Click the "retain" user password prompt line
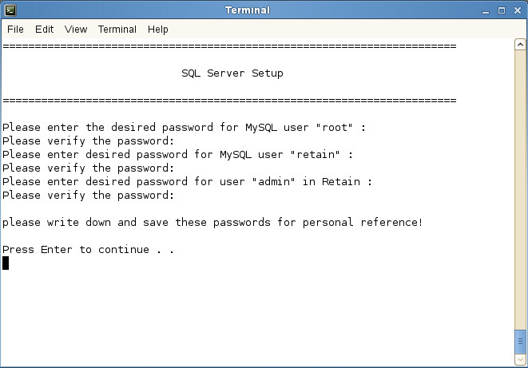Screen dimensions: 528x368 177,155
